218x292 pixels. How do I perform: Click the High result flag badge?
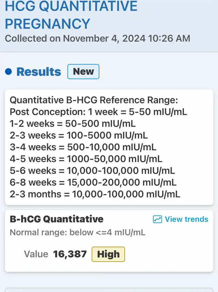tap(108, 254)
